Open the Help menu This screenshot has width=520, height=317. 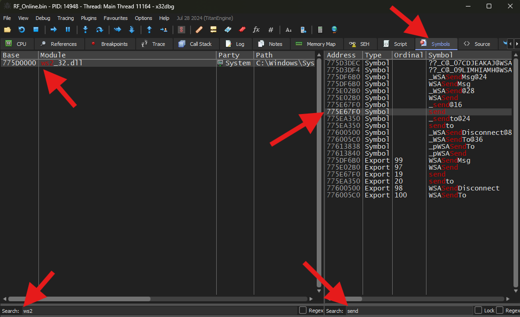coord(164,18)
